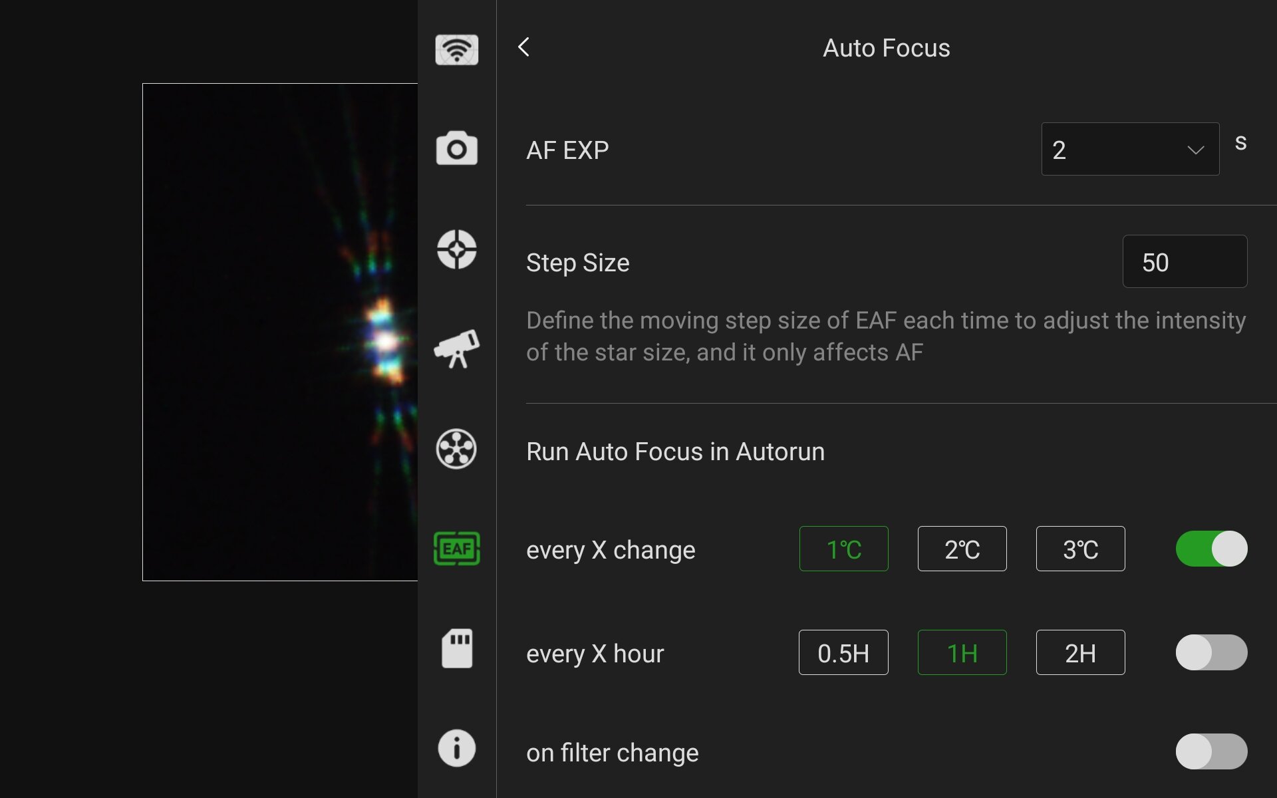The height and width of the screenshot is (798, 1277).
Task: Open the camera settings icon
Action: click(x=456, y=149)
